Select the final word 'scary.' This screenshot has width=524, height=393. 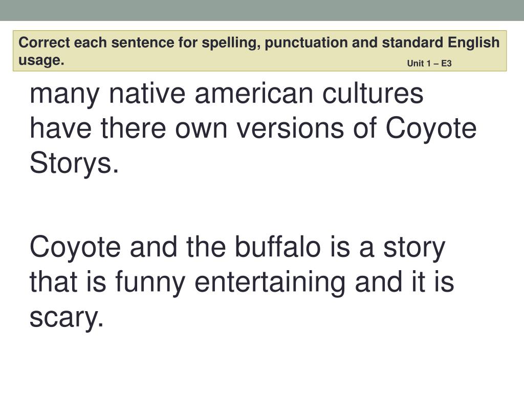tap(67, 318)
